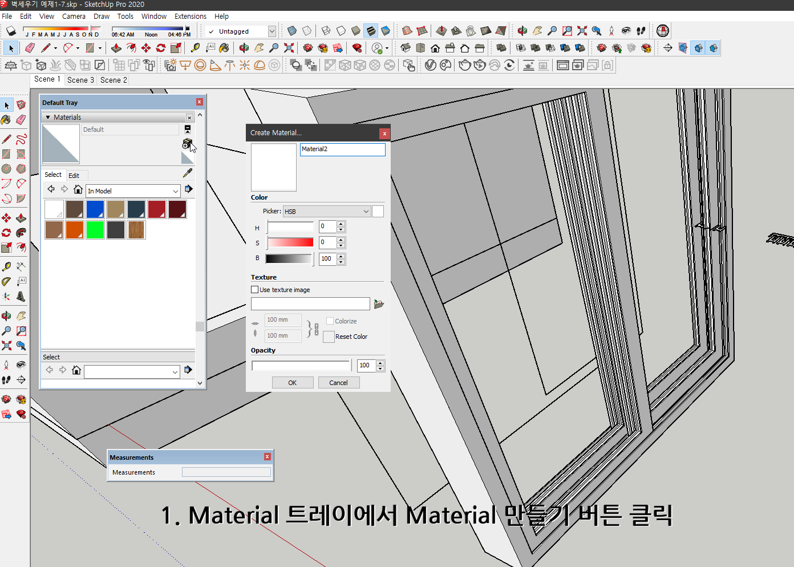794x567 pixels.
Task: Expand the Arc tool dropdown arrow
Action: 78,48
